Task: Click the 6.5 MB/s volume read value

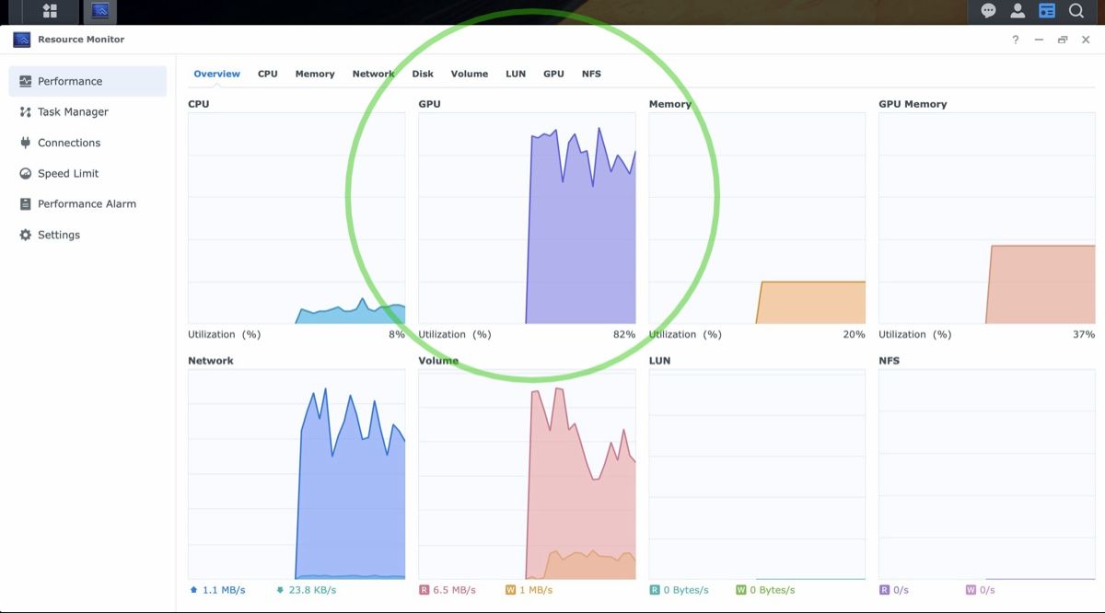Action: 454,590
